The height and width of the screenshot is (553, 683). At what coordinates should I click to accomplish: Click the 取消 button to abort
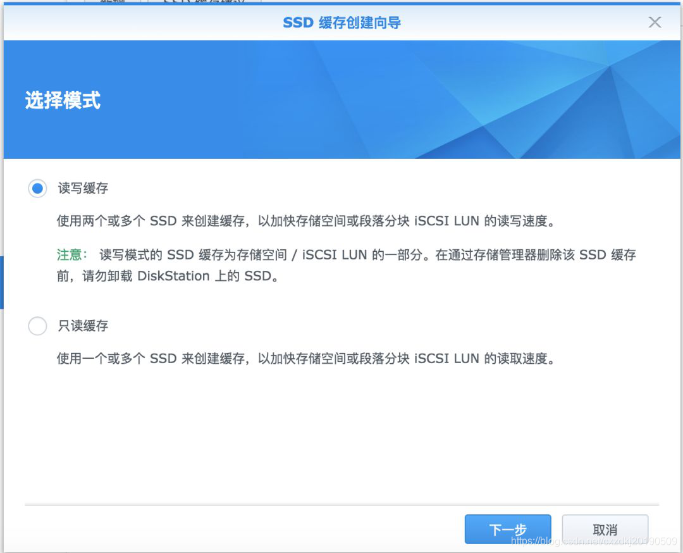coord(605,529)
